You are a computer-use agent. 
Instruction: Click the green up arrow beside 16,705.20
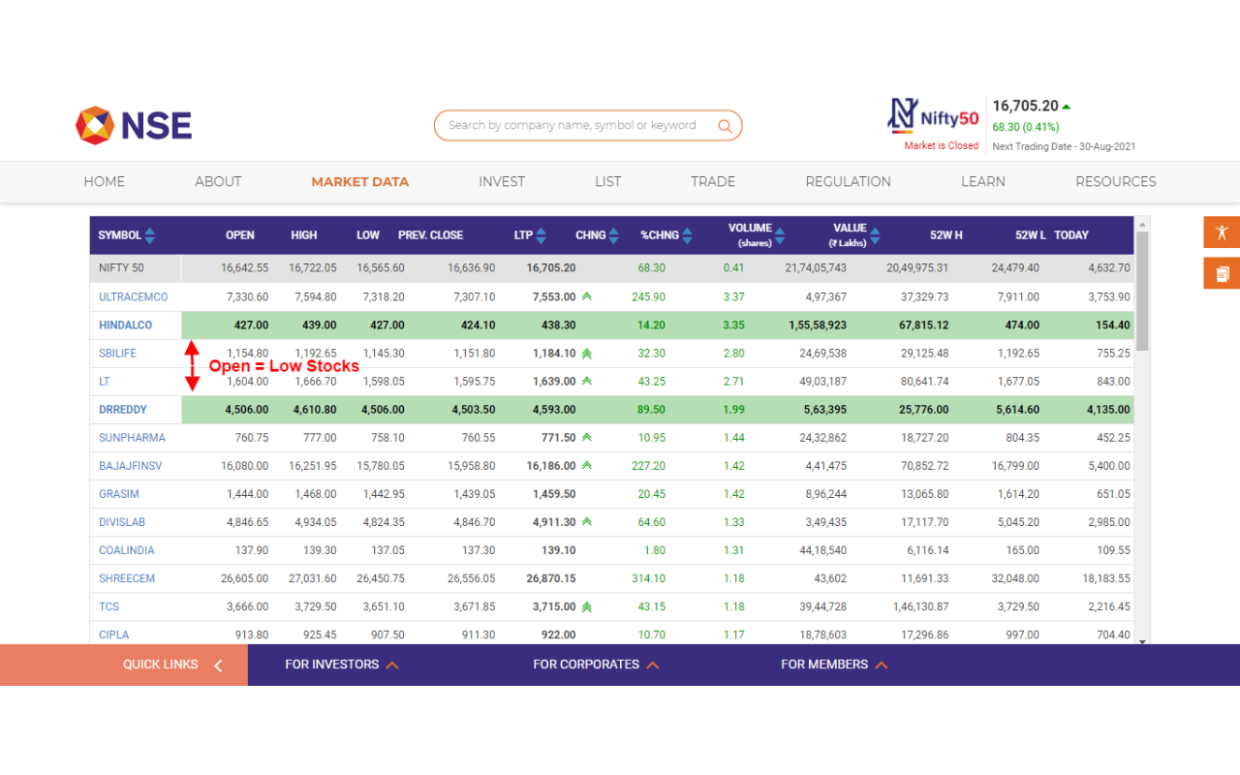(x=1066, y=105)
